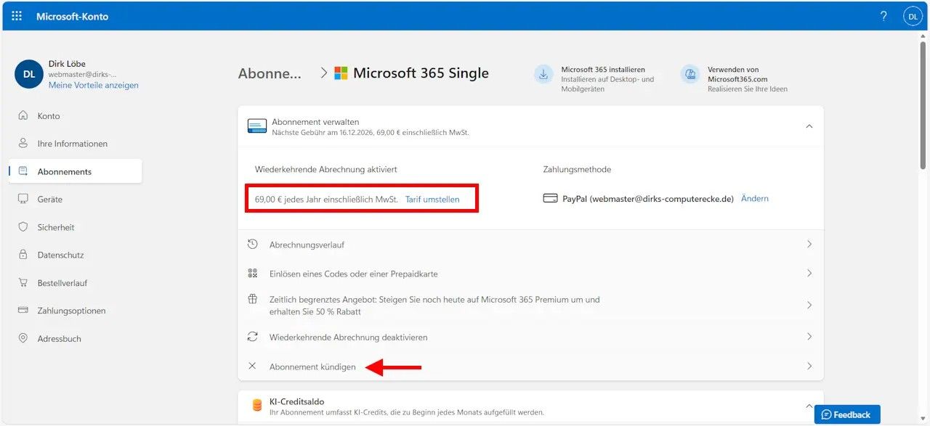Image resolution: width=930 pixels, height=426 pixels.
Task: Open the DL account avatar menu
Action: 913,16
